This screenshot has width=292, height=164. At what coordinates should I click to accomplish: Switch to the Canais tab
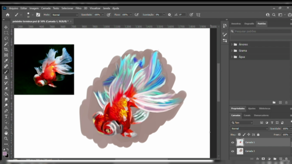click(247, 115)
